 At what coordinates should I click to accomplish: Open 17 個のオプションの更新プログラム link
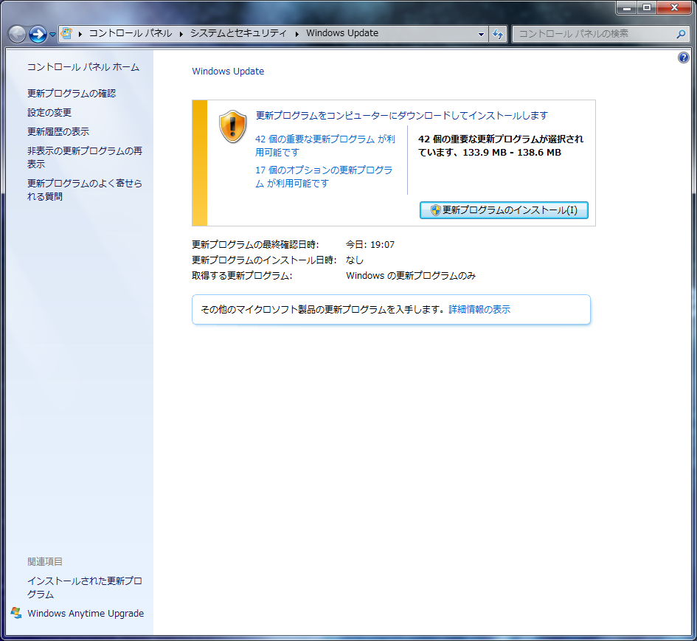pyautogui.click(x=324, y=177)
